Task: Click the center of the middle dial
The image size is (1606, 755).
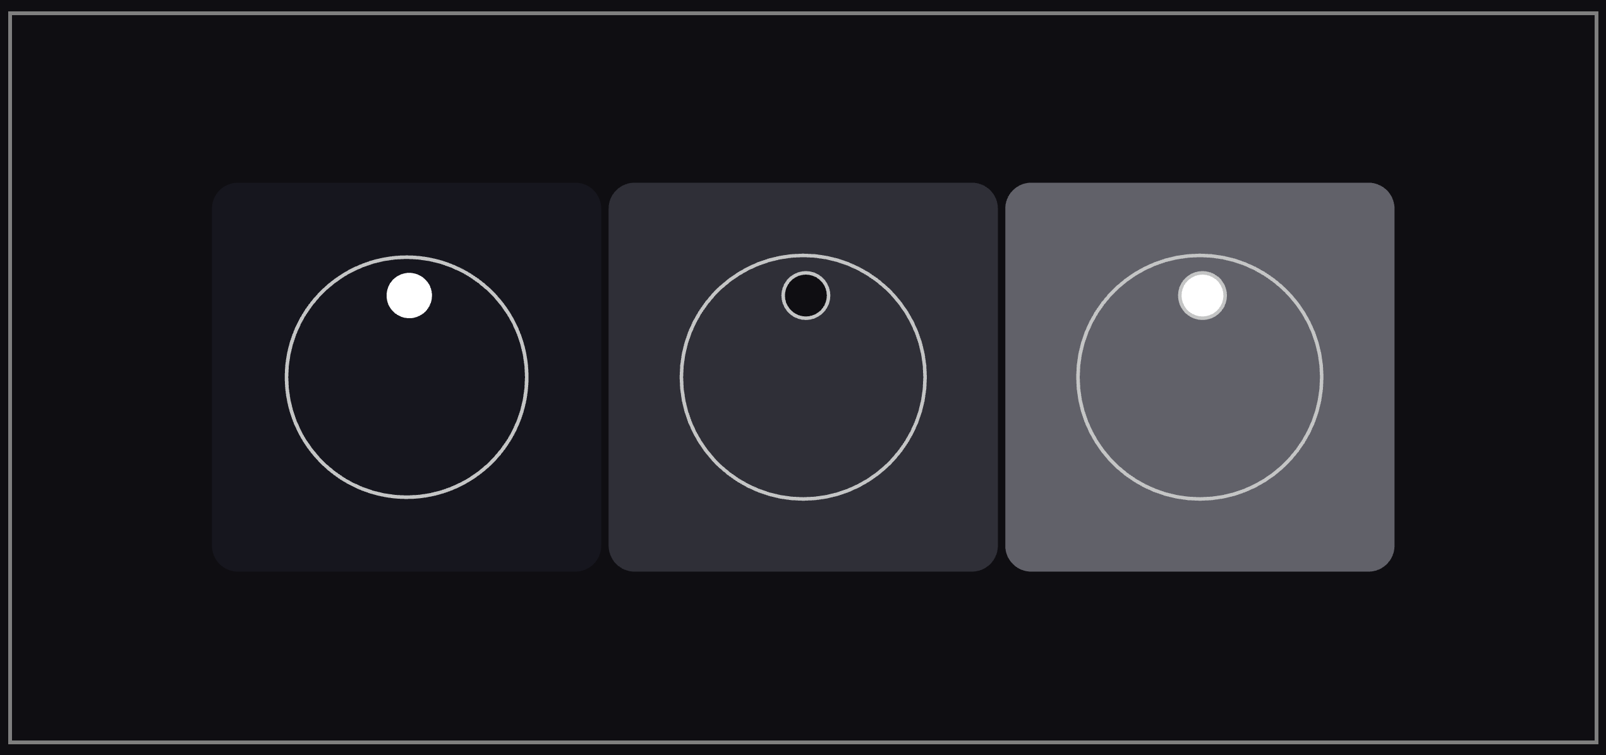Action: [803, 377]
